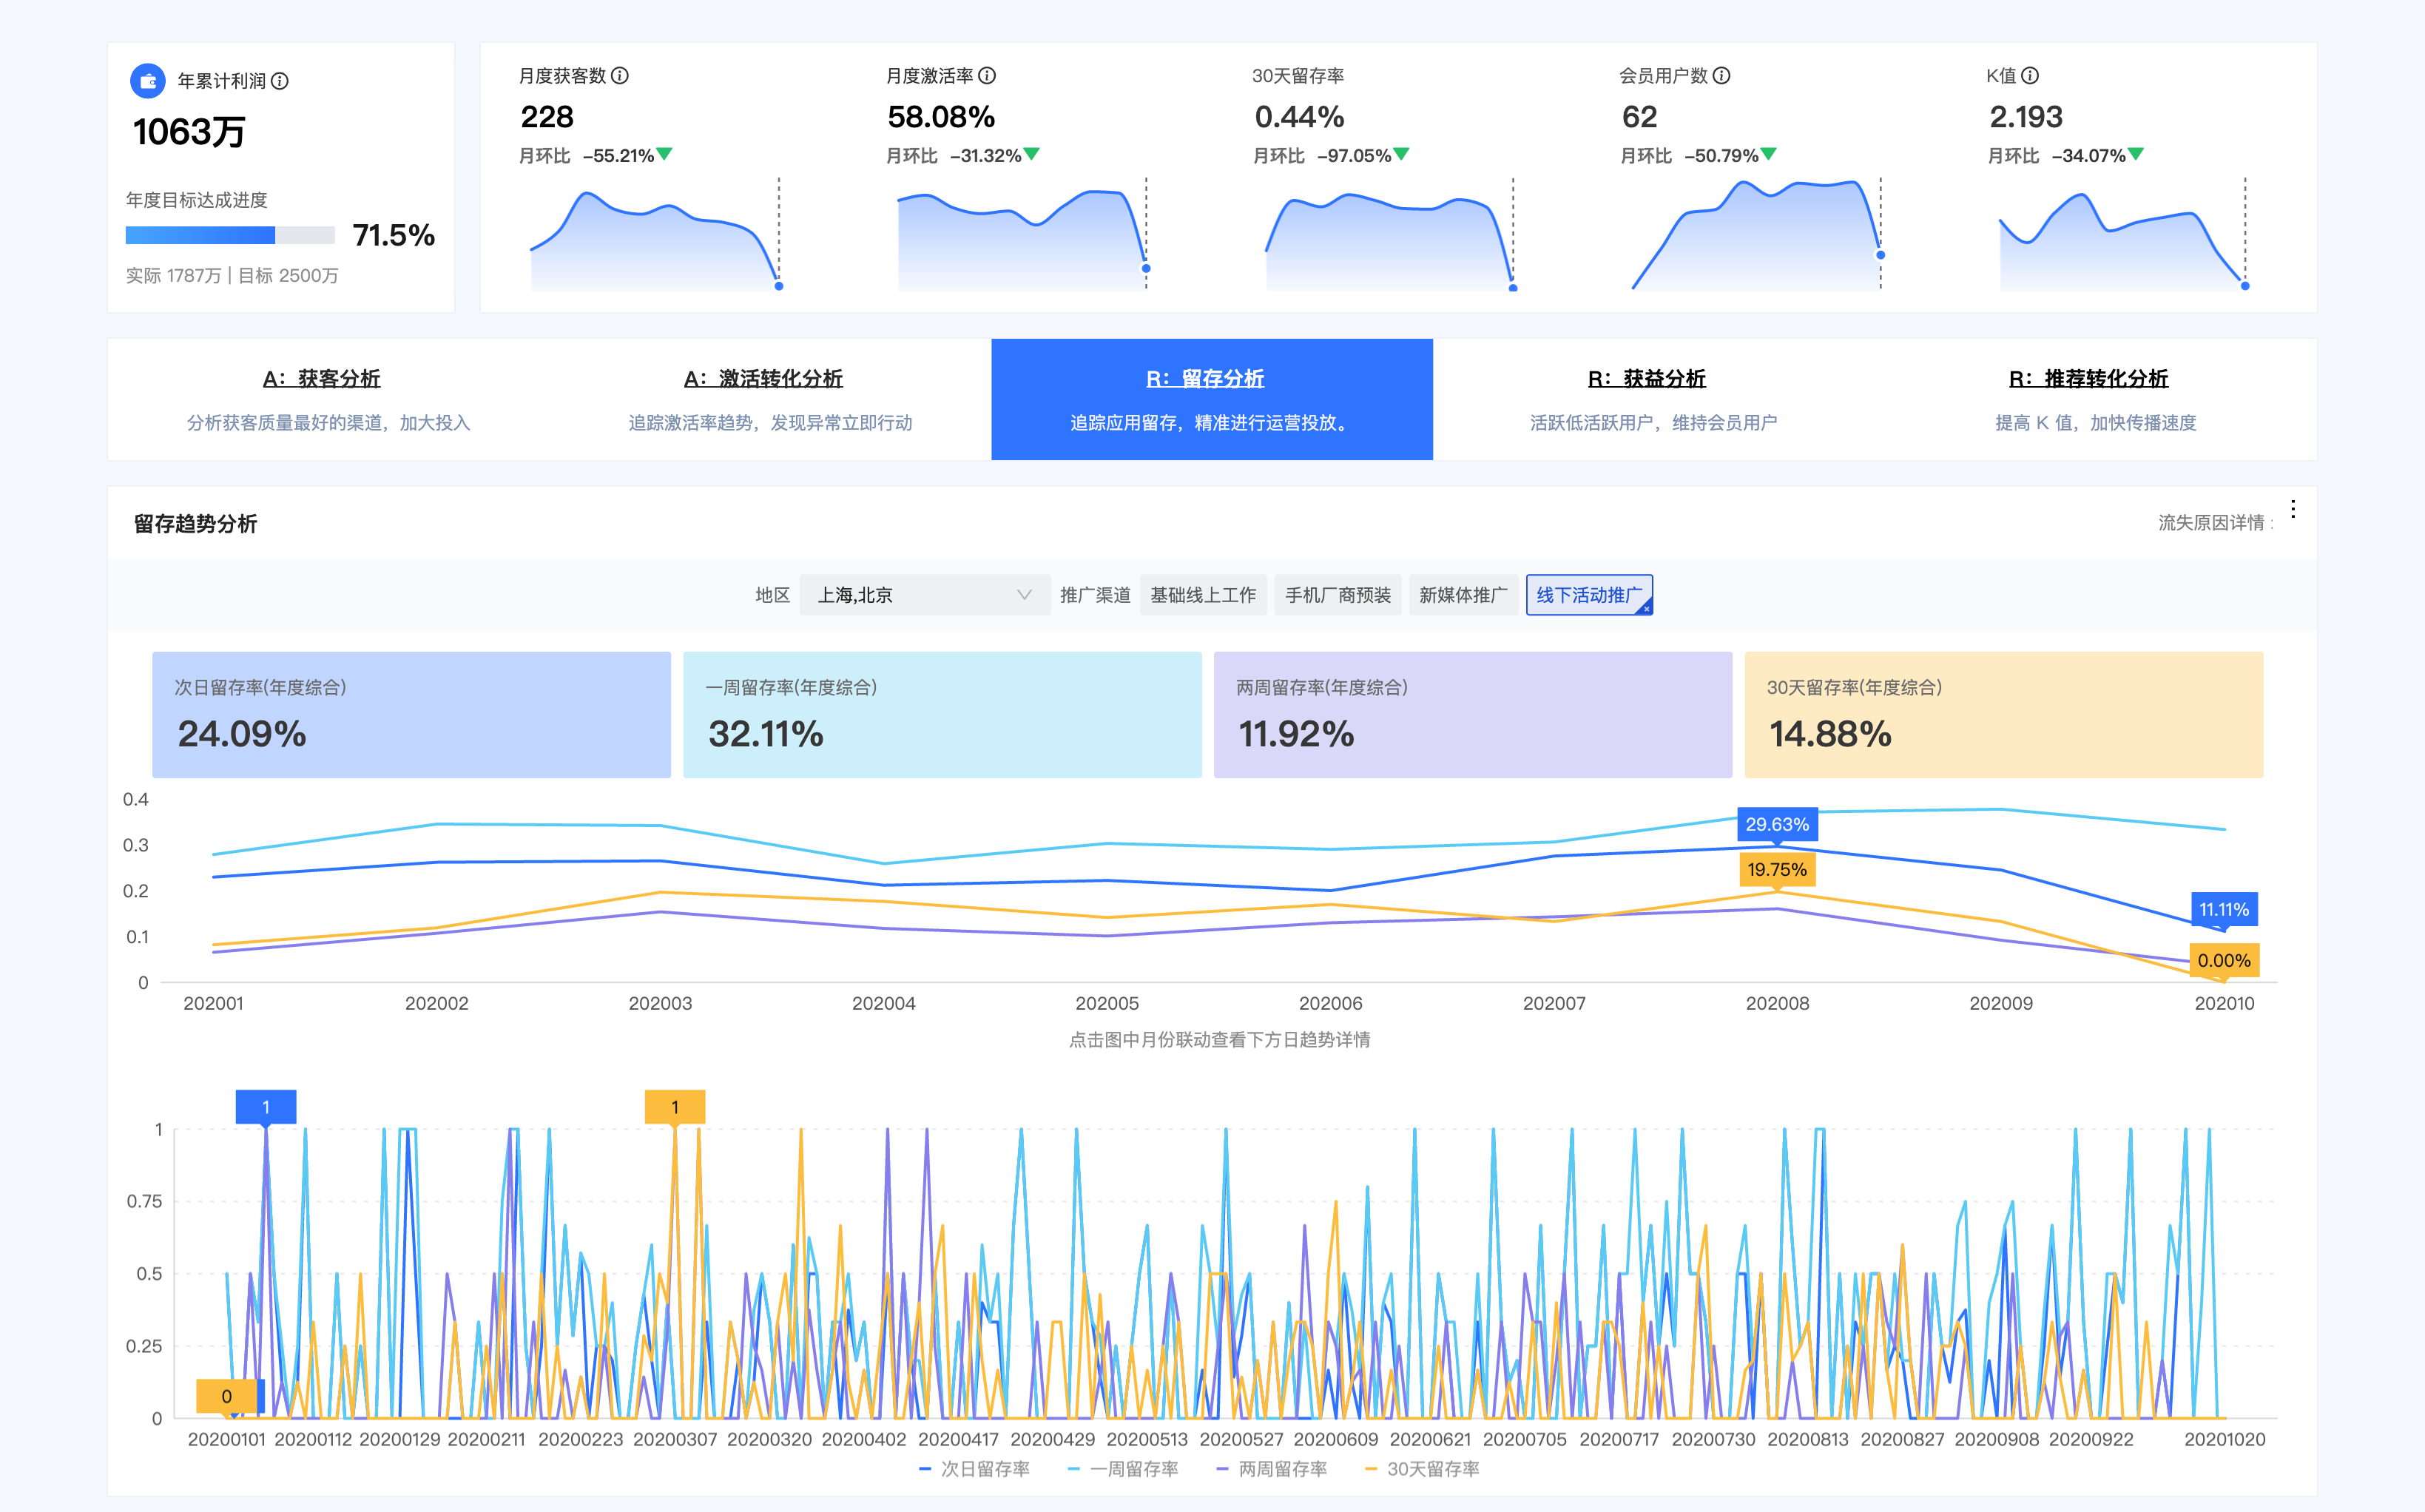Click info icon next to 月度激活率
The width and height of the screenshot is (2425, 1512).
point(987,76)
